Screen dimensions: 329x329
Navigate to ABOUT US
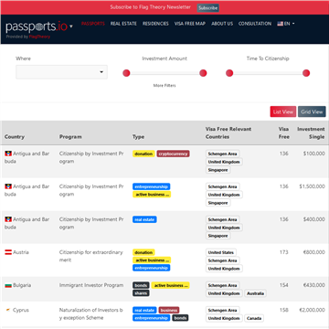coord(222,24)
